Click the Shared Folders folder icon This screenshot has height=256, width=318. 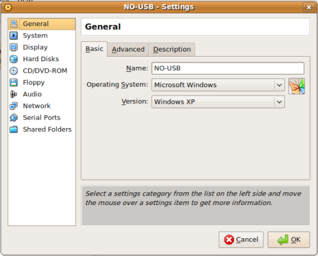point(14,129)
